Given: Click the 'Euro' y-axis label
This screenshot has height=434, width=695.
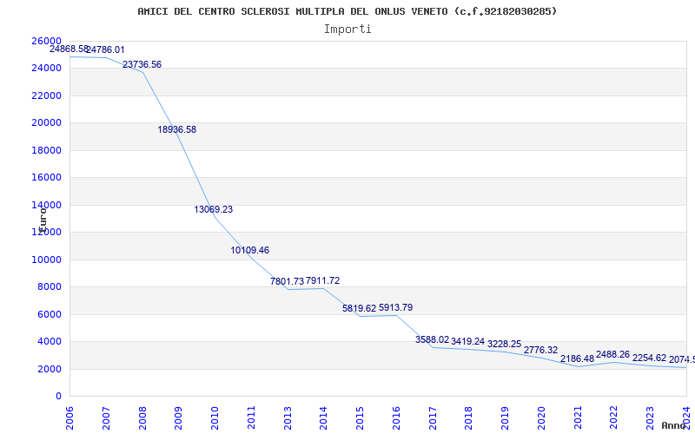Looking at the screenshot, I should pyautogui.click(x=43, y=220).
